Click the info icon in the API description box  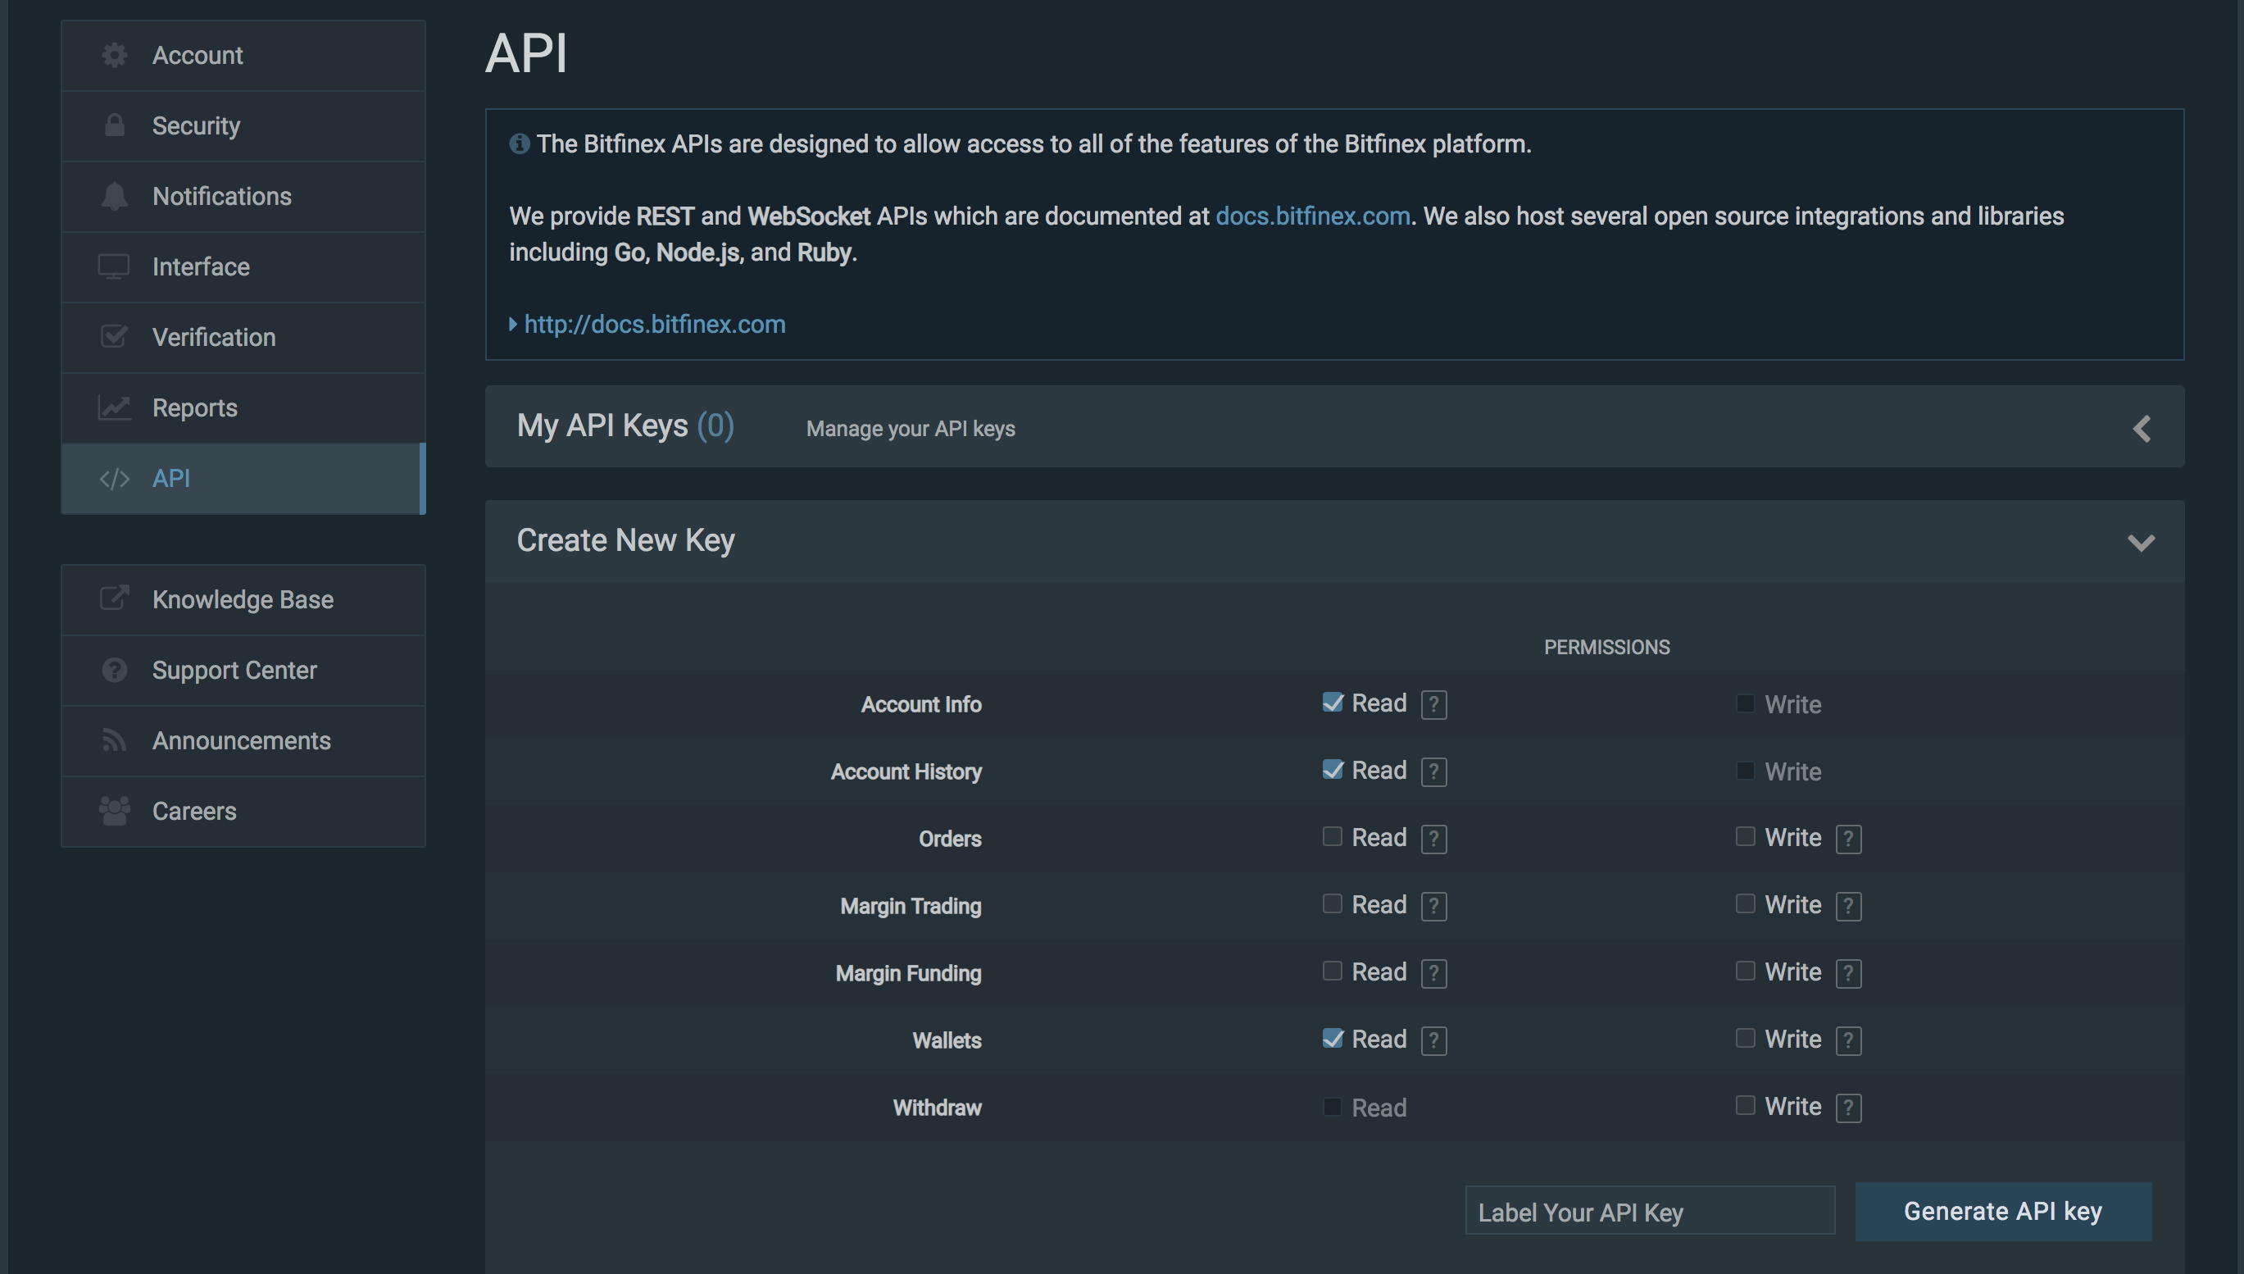(x=520, y=143)
